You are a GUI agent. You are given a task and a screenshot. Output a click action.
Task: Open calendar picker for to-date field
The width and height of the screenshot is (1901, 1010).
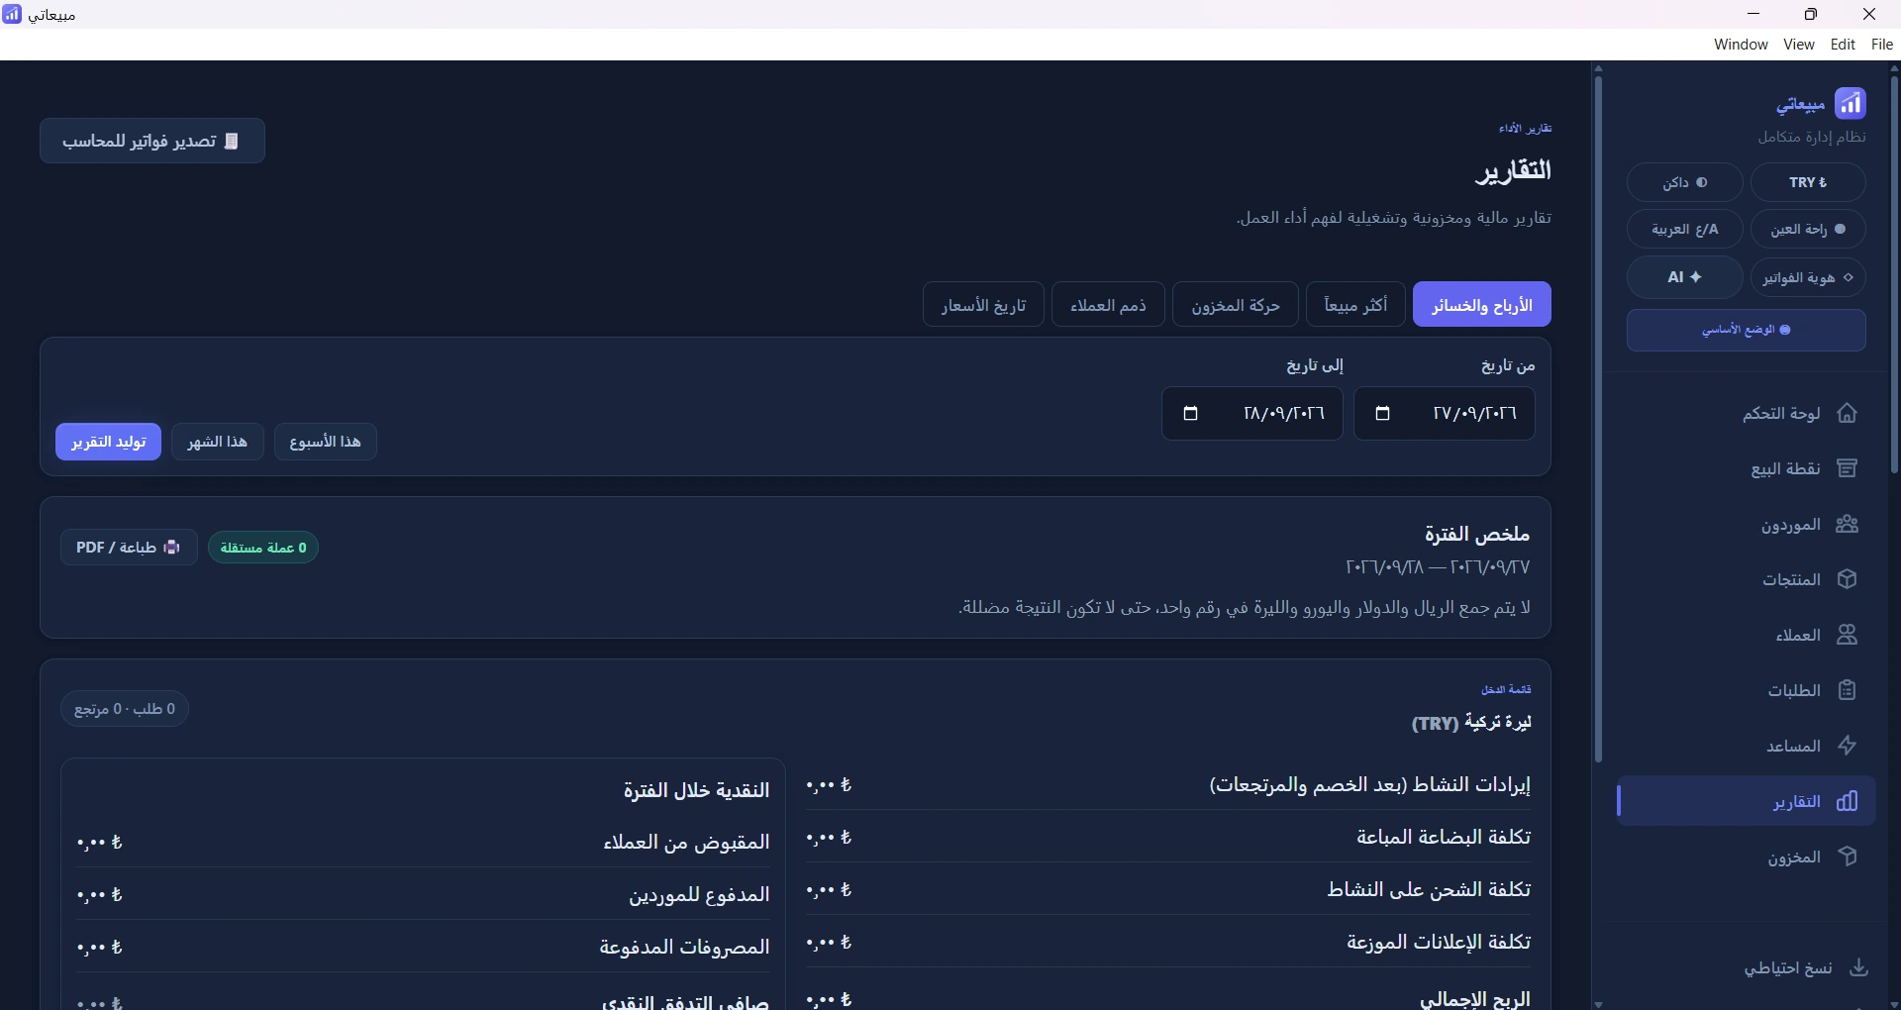1191,414
